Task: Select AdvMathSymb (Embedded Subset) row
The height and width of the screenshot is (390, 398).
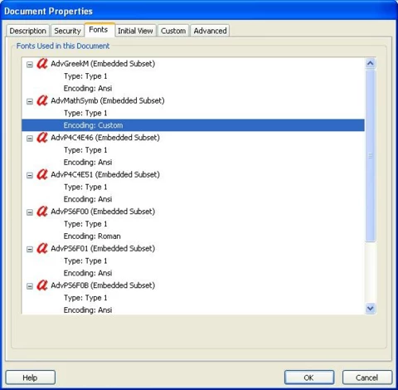Action: tap(108, 100)
